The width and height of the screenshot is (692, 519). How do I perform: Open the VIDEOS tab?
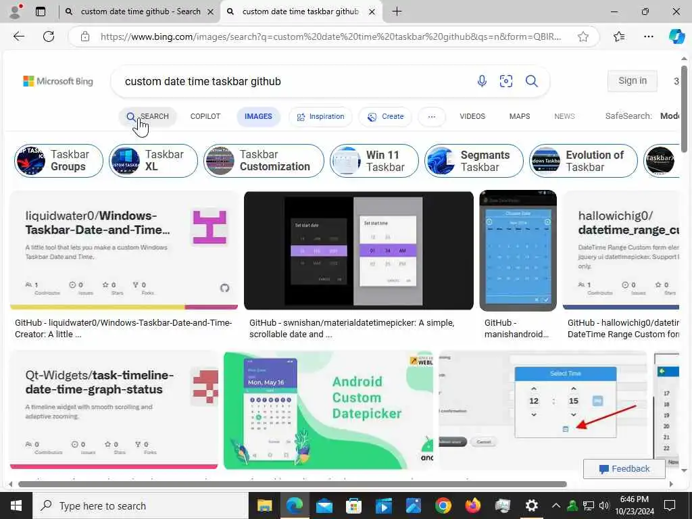click(x=472, y=116)
